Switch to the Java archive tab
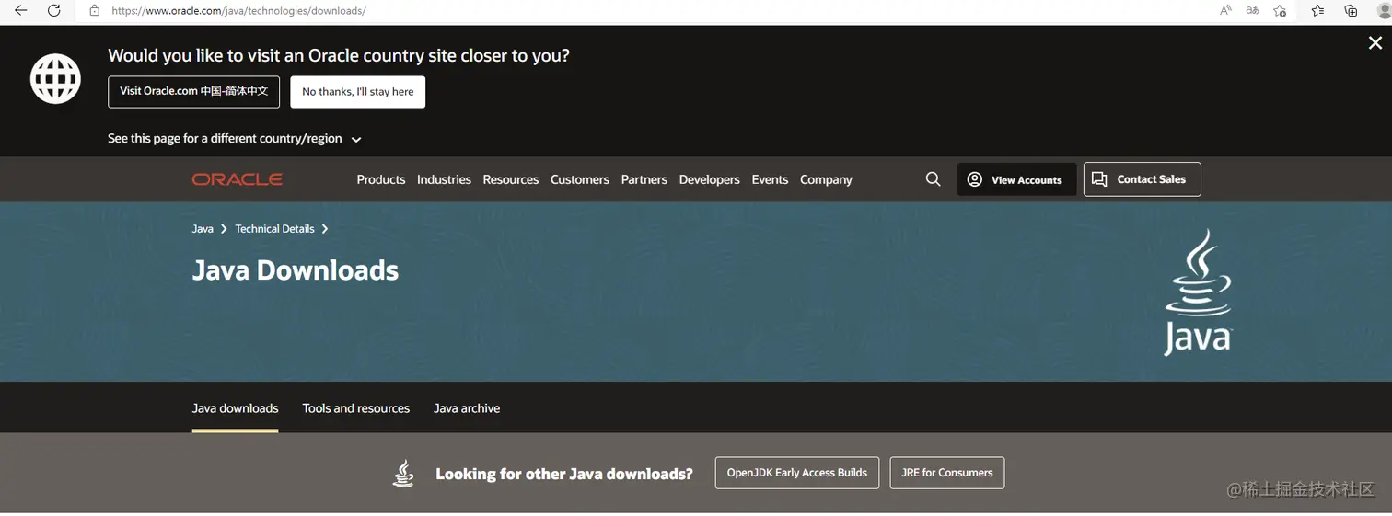 467,408
